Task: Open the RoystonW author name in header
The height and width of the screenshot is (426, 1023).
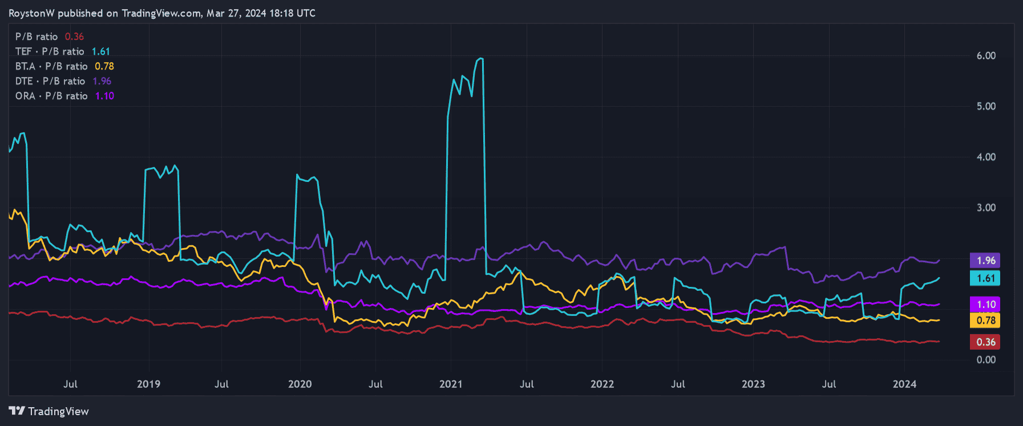Action: pos(32,13)
